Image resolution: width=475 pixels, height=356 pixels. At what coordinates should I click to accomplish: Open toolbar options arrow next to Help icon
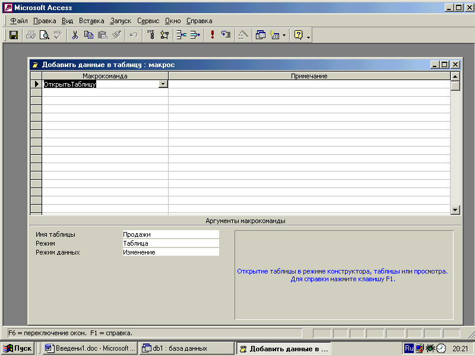308,36
